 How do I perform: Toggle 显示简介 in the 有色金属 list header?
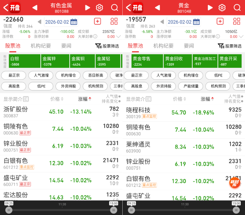[x=16, y=99]
